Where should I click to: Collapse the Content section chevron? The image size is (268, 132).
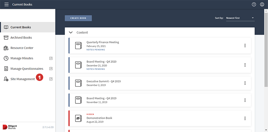point(71,32)
